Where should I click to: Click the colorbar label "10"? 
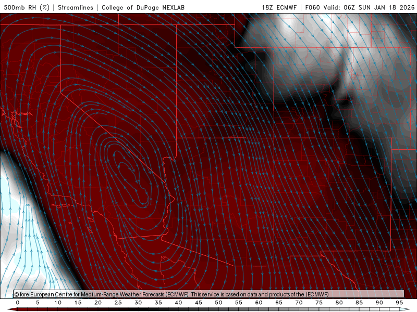(x=58, y=303)
